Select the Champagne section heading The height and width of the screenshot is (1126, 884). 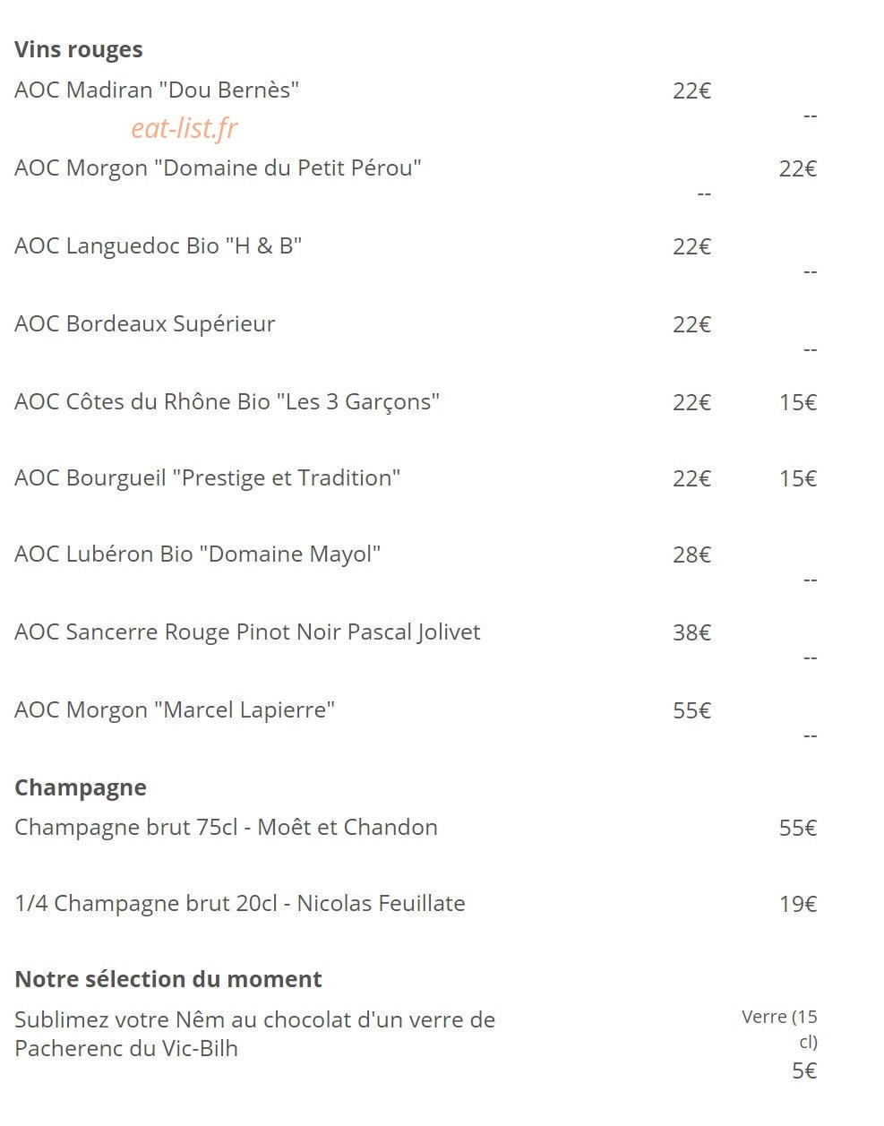click(x=81, y=788)
